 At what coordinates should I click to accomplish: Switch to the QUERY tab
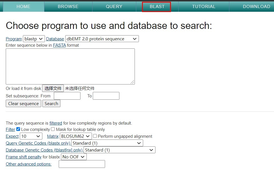(x=114, y=7)
